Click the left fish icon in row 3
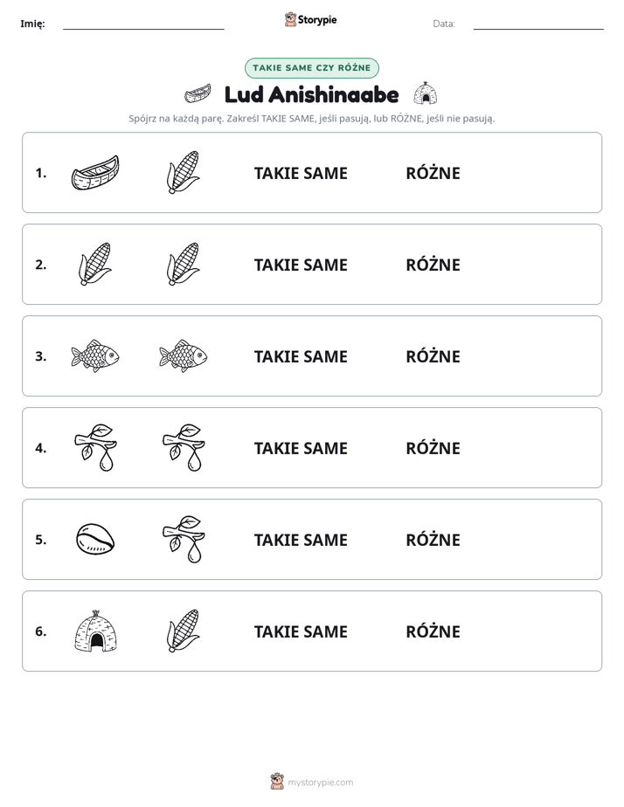 click(x=95, y=355)
